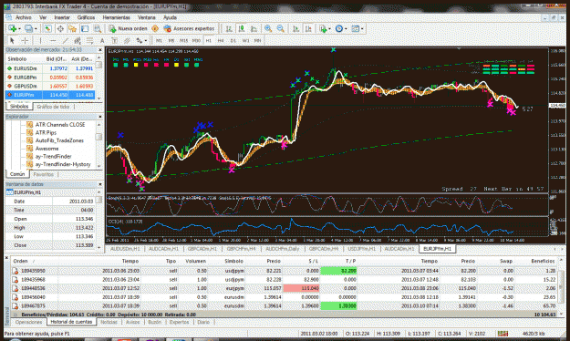The image size is (570, 341).
Task: Zoom in on the chart
Action: (x=268, y=28)
